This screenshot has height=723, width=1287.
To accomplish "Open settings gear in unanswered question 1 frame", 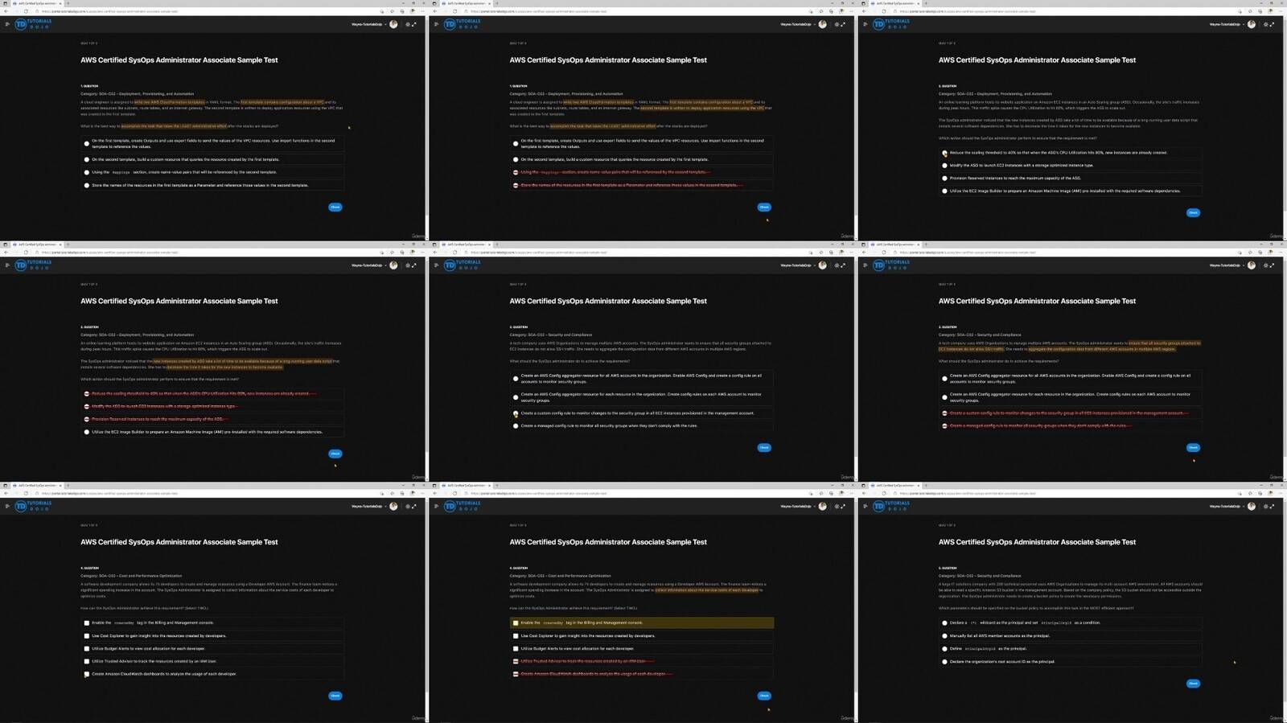I will point(407,24).
